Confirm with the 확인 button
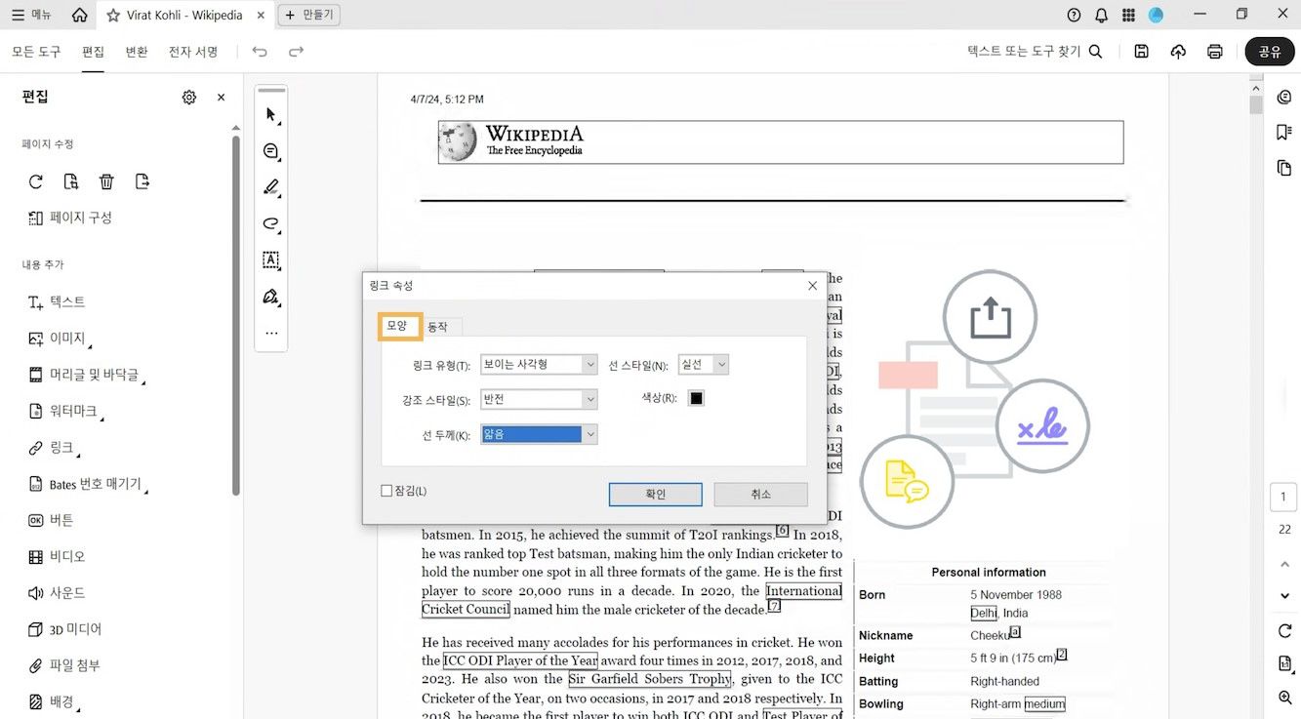Screen dimensions: 1301x719 (656, 495)
